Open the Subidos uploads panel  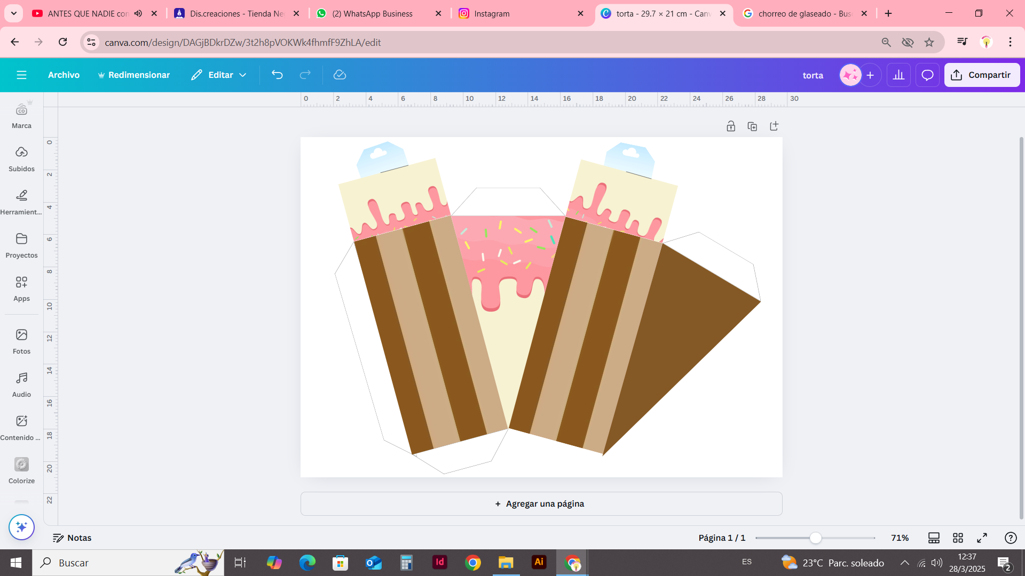pyautogui.click(x=21, y=159)
